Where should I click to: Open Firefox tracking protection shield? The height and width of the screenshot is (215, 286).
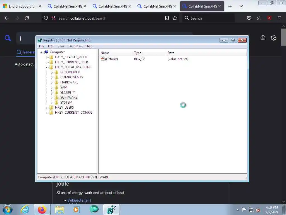(46, 18)
